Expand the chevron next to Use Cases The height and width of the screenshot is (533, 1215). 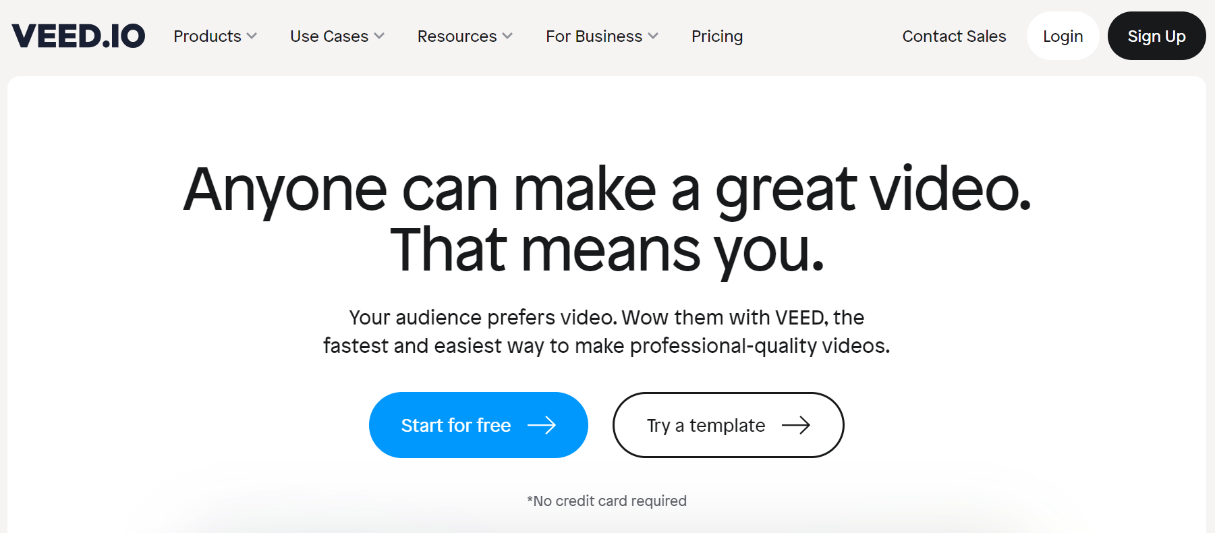point(379,36)
